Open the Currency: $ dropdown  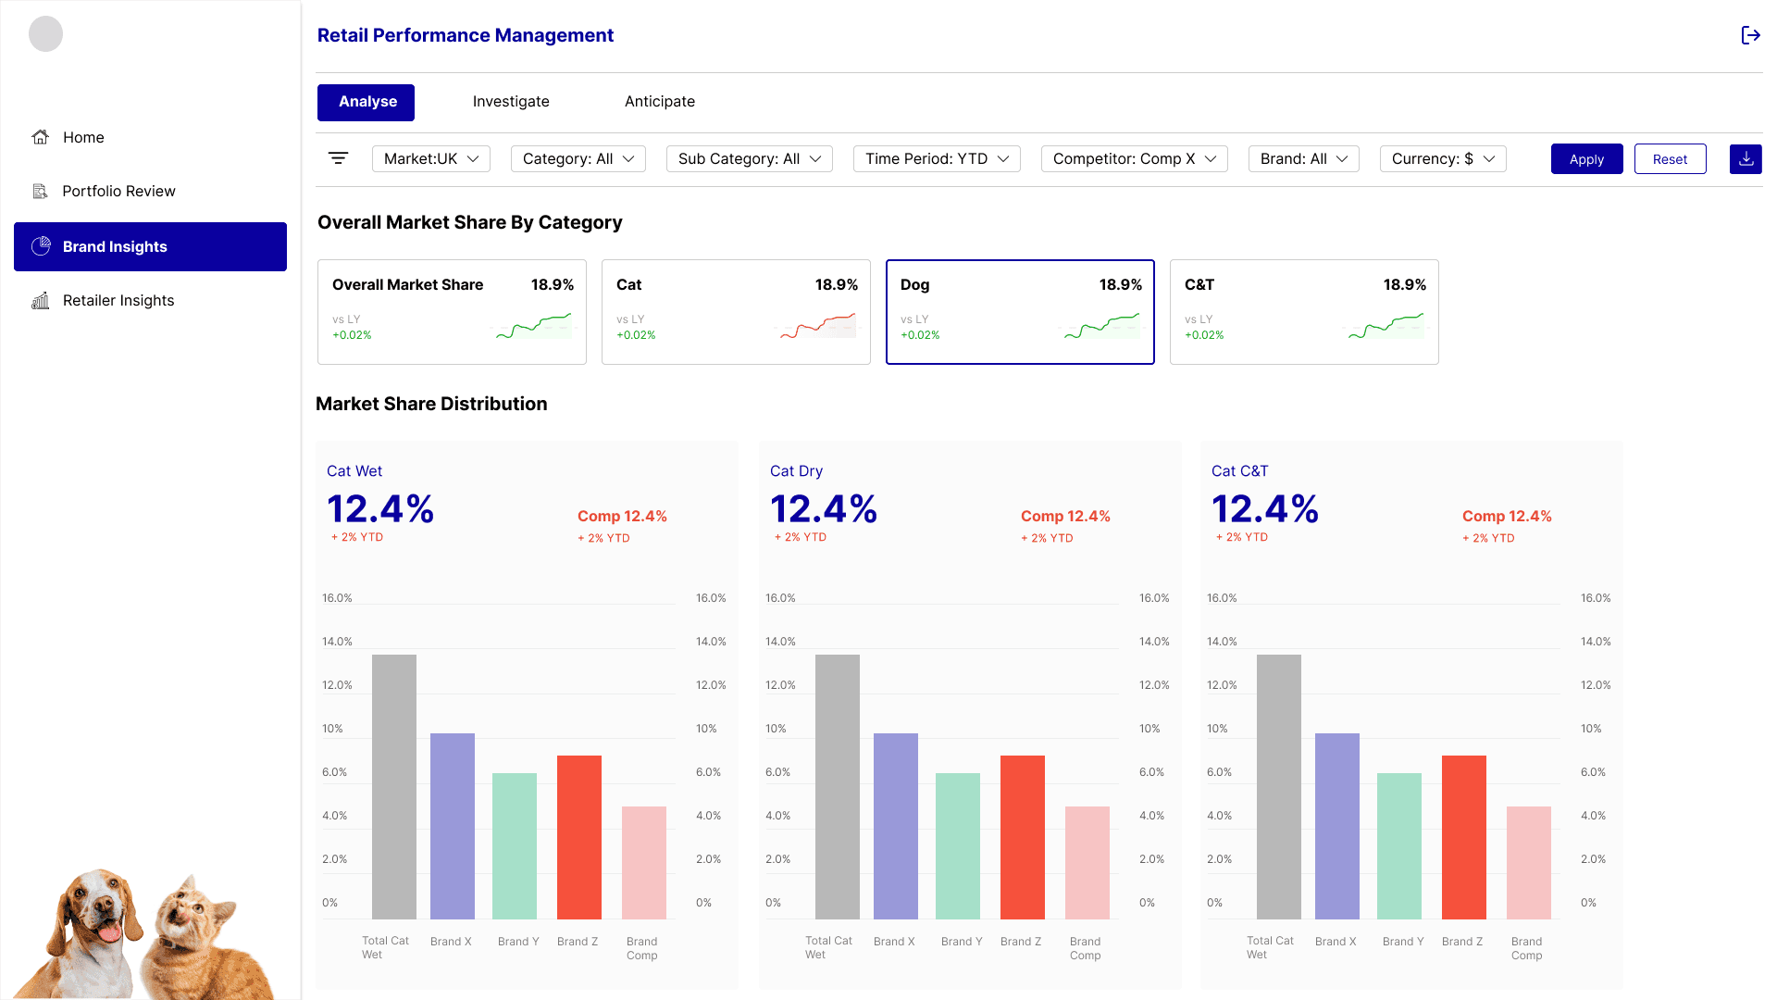pos(1442,158)
